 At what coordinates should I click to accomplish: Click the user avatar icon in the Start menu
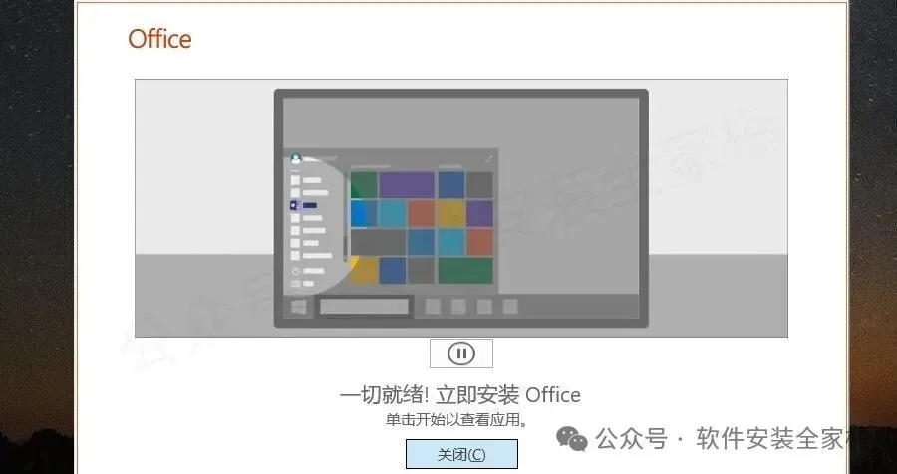point(296,159)
